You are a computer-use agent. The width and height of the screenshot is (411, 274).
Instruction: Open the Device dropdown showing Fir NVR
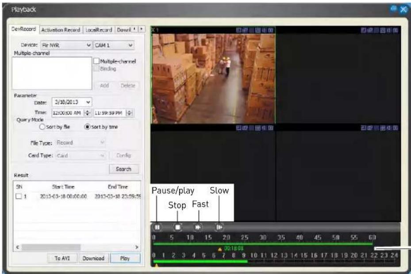click(66, 46)
